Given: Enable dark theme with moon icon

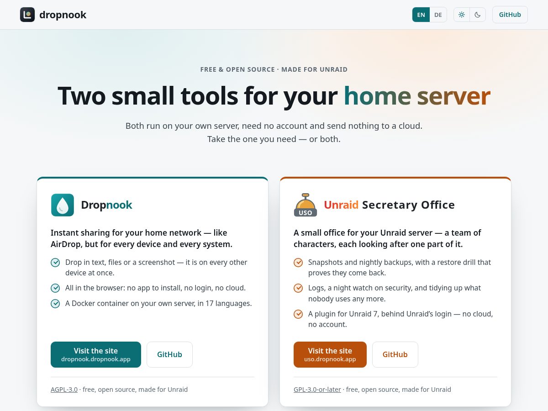Looking at the screenshot, I should coord(478,15).
